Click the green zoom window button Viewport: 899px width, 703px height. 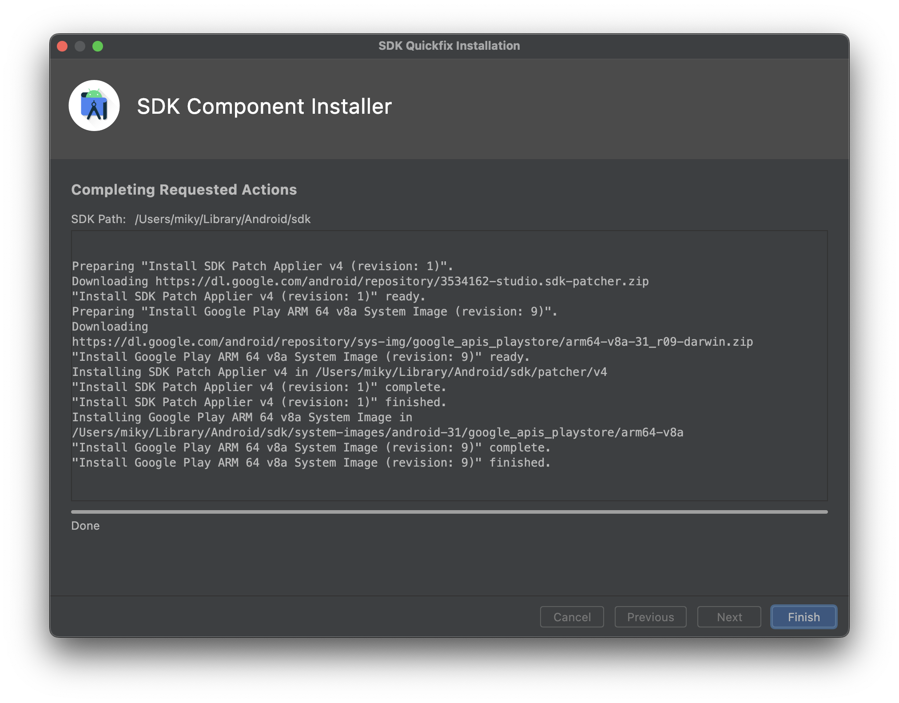click(98, 46)
